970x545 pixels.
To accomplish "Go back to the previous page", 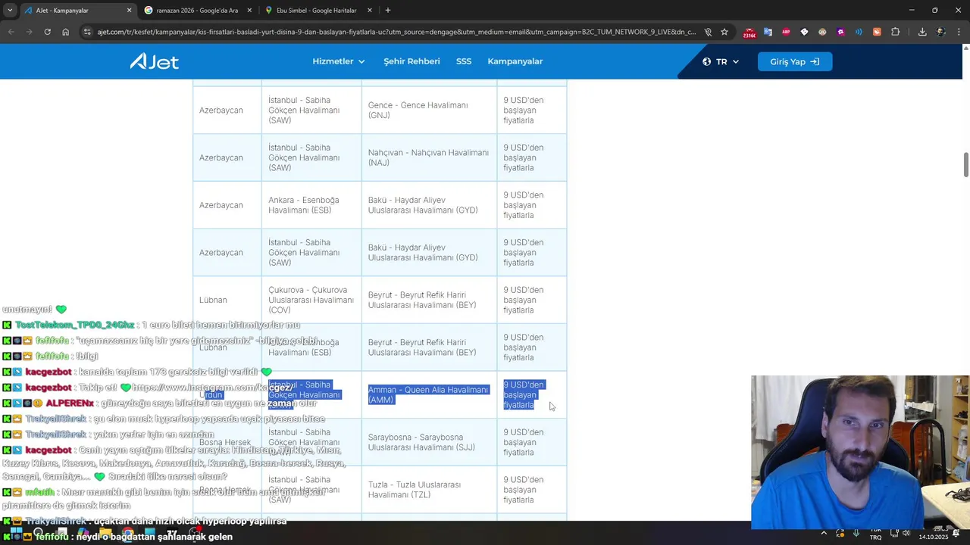I will (11, 32).
